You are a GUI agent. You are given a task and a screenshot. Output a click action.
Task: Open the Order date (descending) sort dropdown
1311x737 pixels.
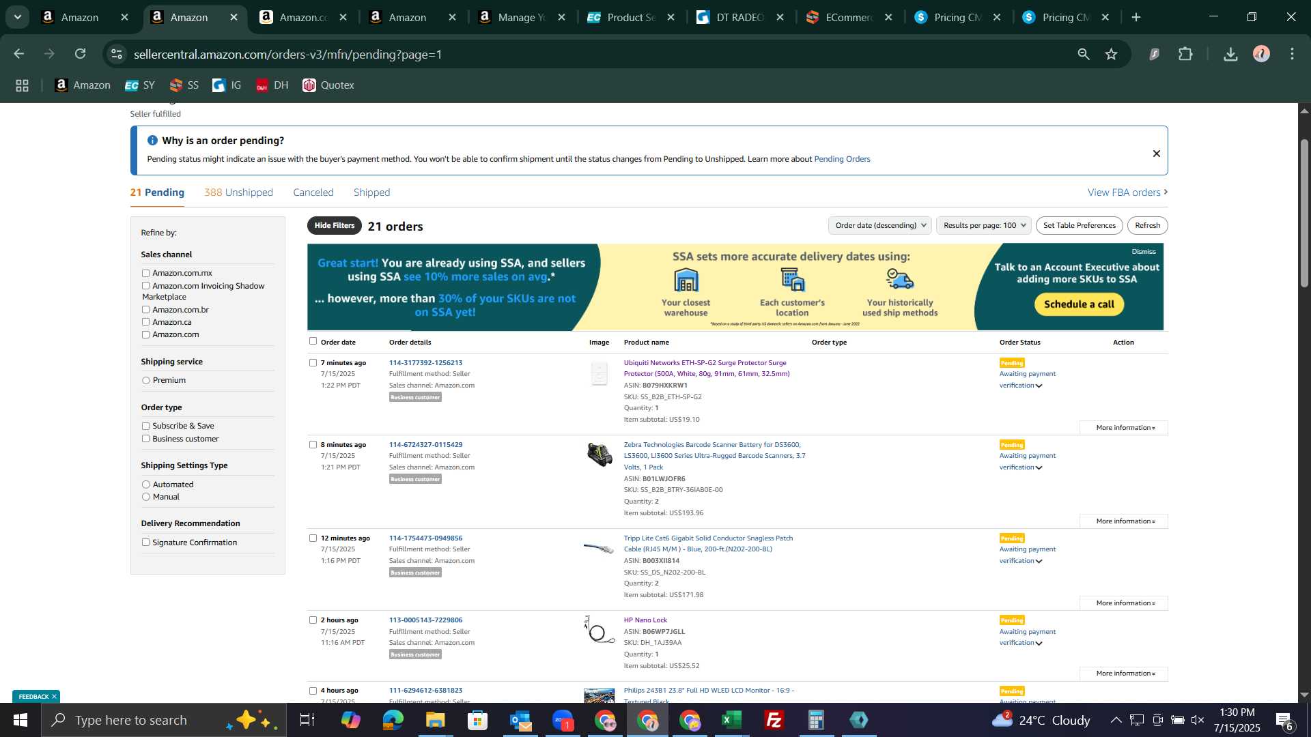point(880,225)
